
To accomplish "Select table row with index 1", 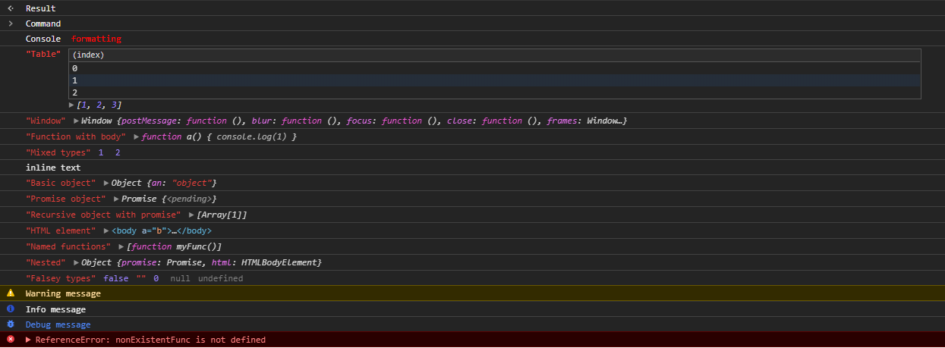I will (494, 80).
